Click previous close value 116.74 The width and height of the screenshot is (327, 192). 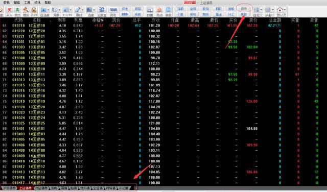[154, 90]
